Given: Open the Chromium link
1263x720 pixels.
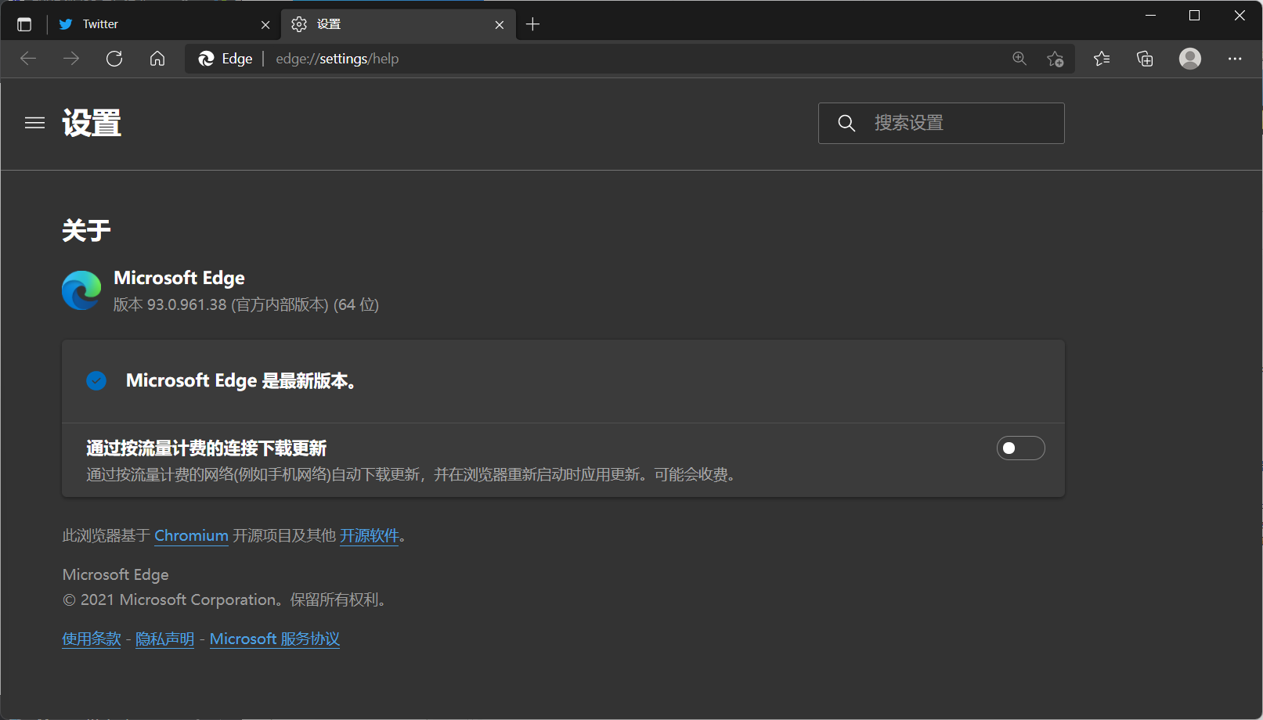Looking at the screenshot, I should (191, 536).
